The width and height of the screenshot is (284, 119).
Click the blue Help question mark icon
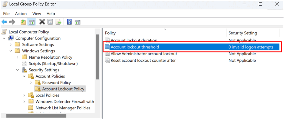click(x=69, y=22)
